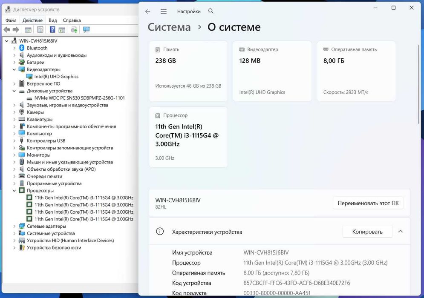Open the Справка menu
Image resolution: width=424 pixels, height=298 pixels.
coord(72,20)
